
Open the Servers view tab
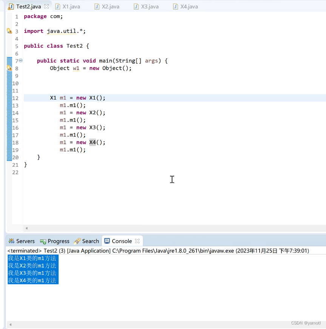[x=22, y=241]
